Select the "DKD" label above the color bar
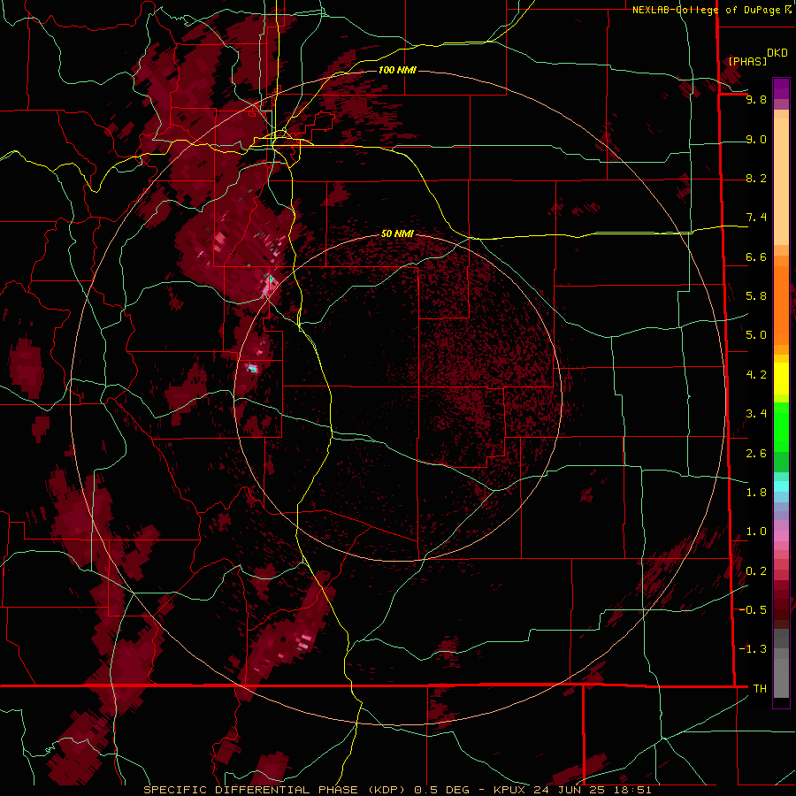This screenshot has width=796, height=796. pyautogui.click(x=777, y=53)
